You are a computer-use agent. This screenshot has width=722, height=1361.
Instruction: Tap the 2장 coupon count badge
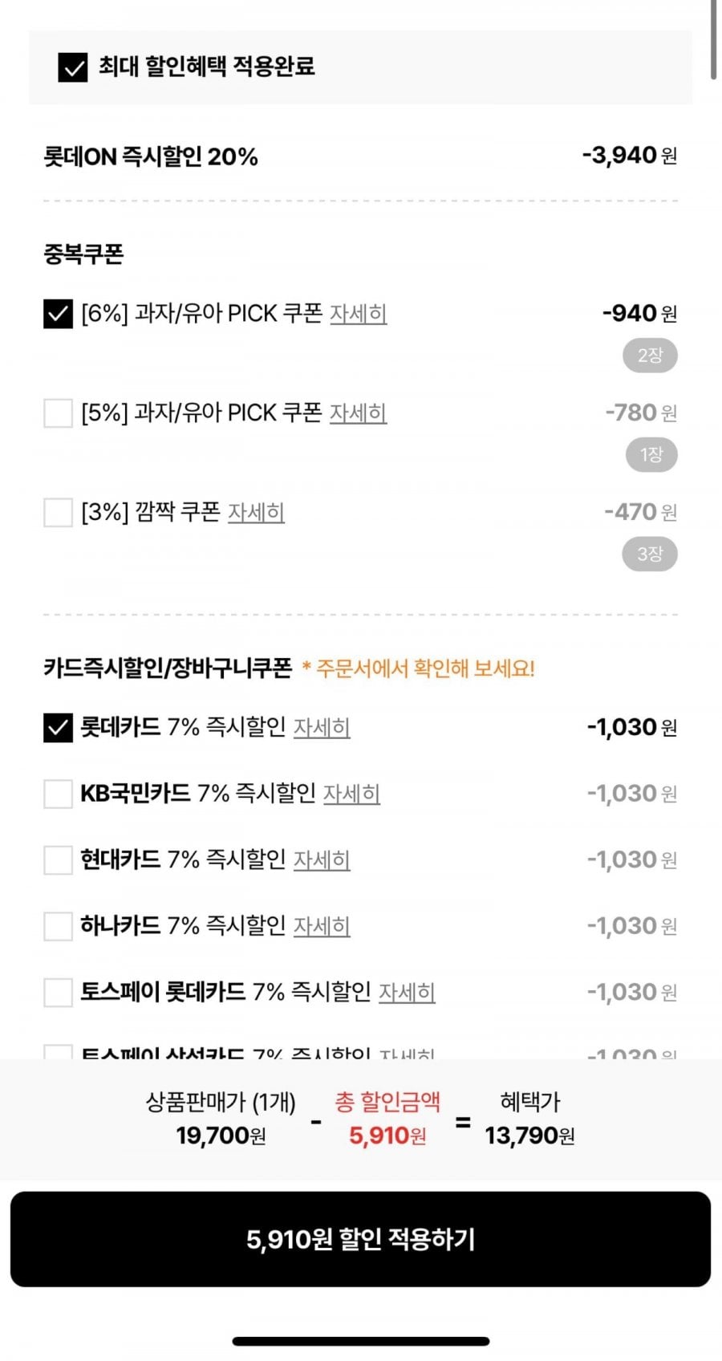(650, 355)
